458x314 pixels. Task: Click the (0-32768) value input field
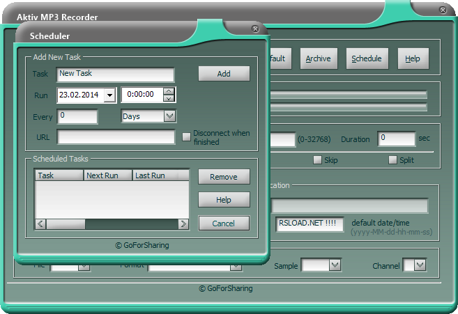[282, 139]
